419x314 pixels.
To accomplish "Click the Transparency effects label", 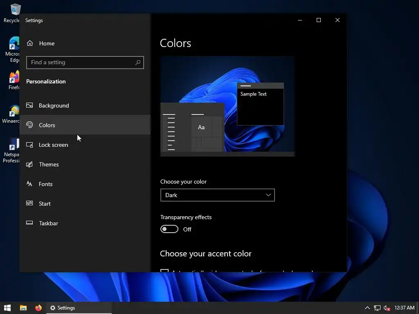I will coord(186,217).
